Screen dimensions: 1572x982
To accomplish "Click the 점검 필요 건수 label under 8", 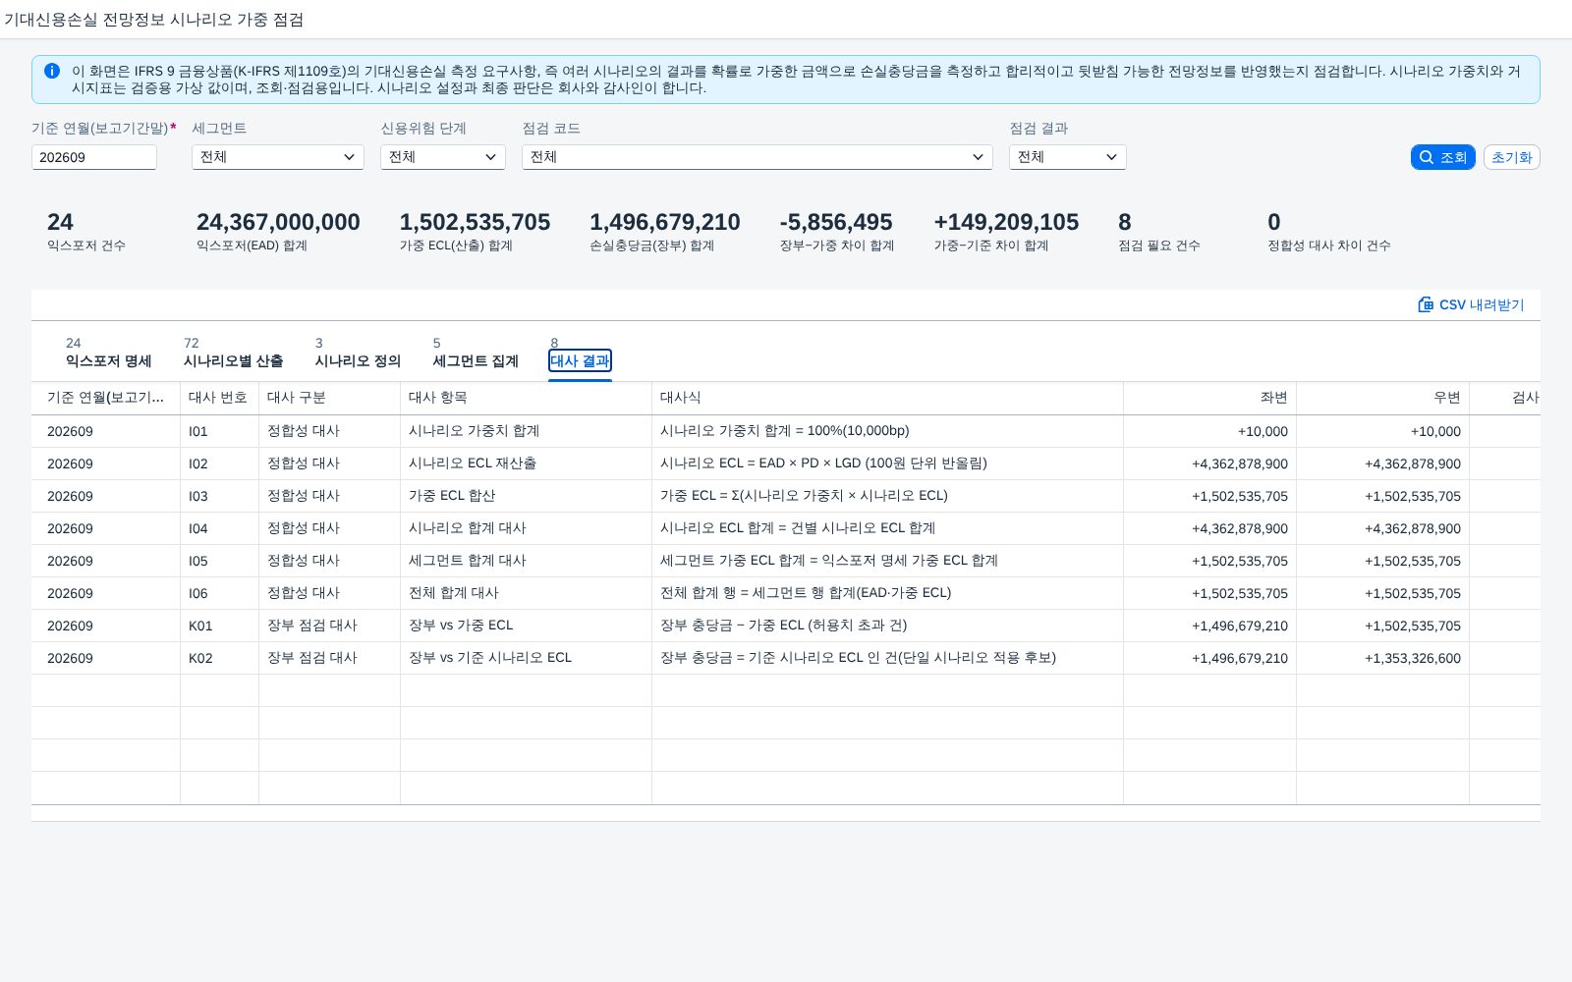I will click(x=1159, y=245).
